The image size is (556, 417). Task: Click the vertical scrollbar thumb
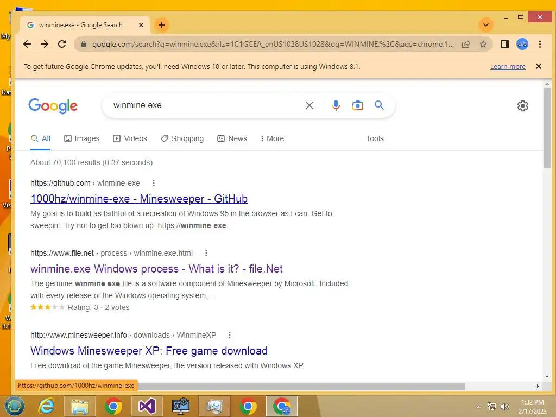pyautogui.click(x=547, y=128)
